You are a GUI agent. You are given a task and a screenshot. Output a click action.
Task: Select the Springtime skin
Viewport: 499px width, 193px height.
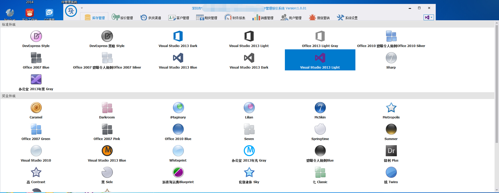click(320, 132)
